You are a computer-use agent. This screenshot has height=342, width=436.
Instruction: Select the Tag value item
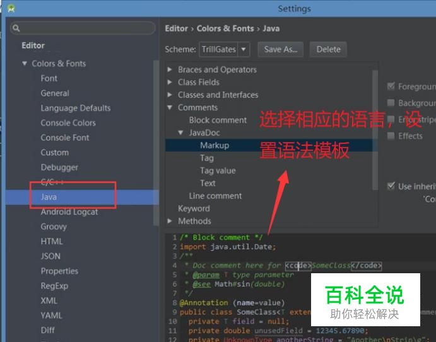pos(218,171)
